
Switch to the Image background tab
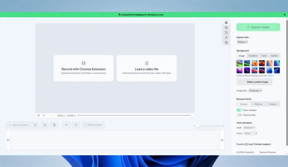[241, 56]
